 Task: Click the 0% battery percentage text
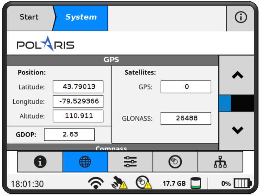click(x=226, y=184)
